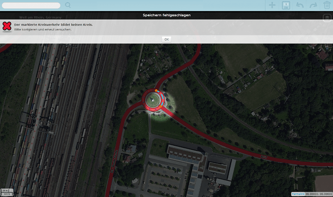Image resolution: width=333 pixels, height=197 pixels.
Task: Open the Permalink link
Action: (298, 194)
